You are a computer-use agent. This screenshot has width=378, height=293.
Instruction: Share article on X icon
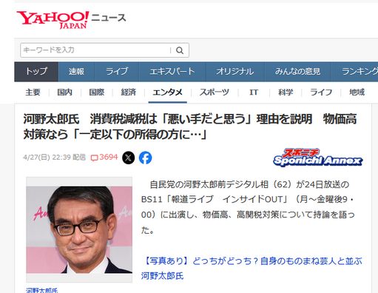click(129, 158)
